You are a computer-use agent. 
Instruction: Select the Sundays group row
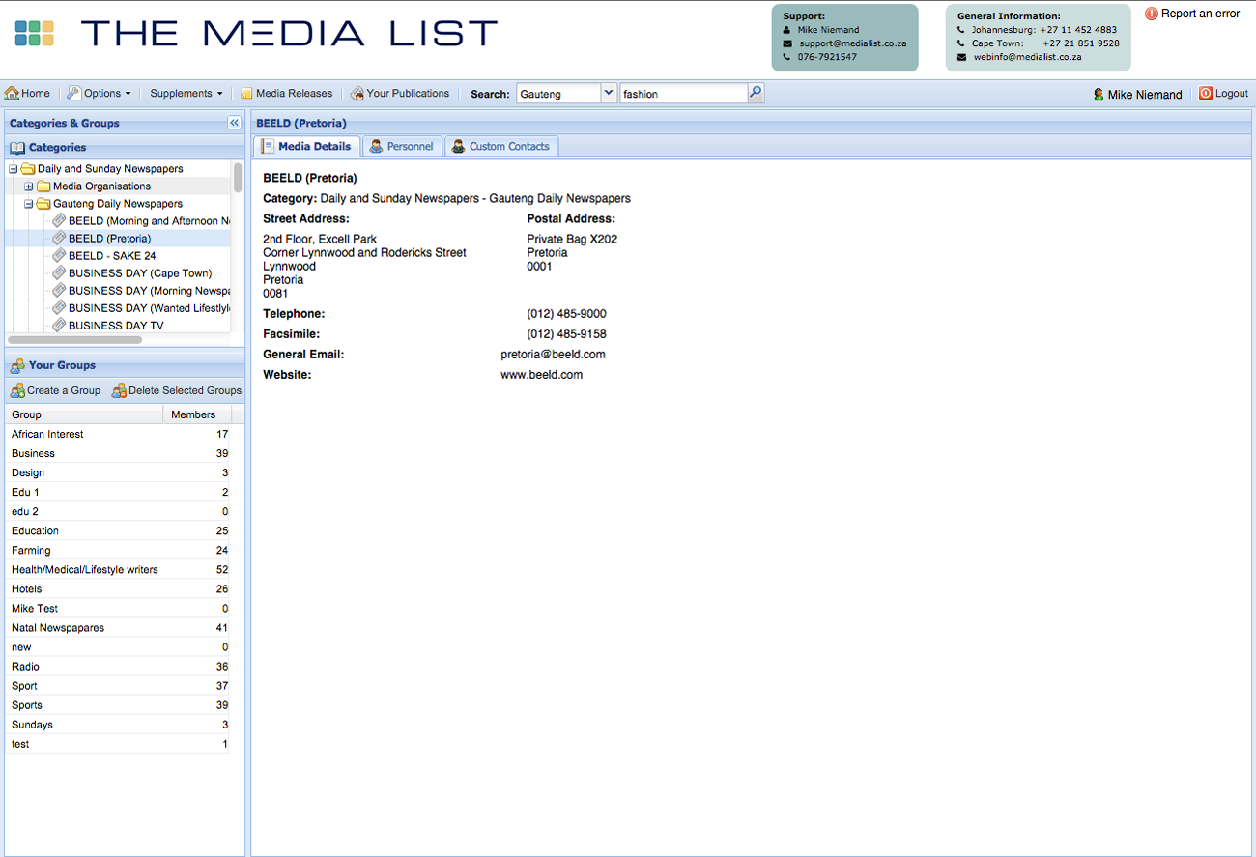[x=118, y=724]
